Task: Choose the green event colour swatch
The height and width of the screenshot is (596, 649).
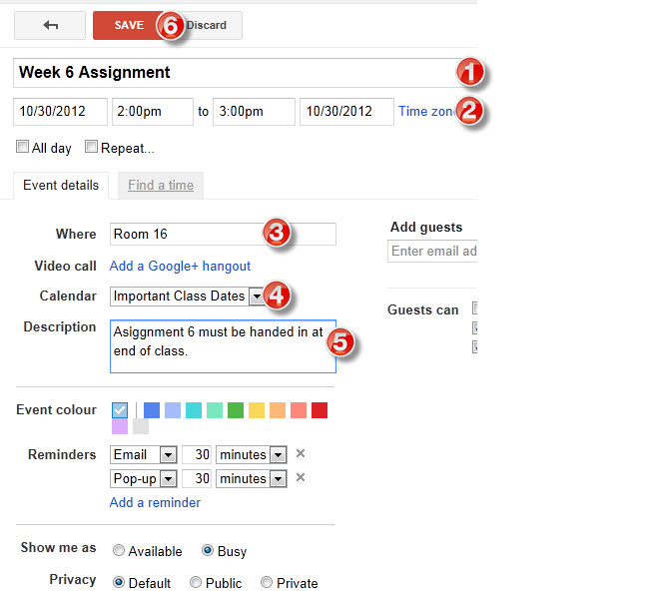Action: [236, 410]
